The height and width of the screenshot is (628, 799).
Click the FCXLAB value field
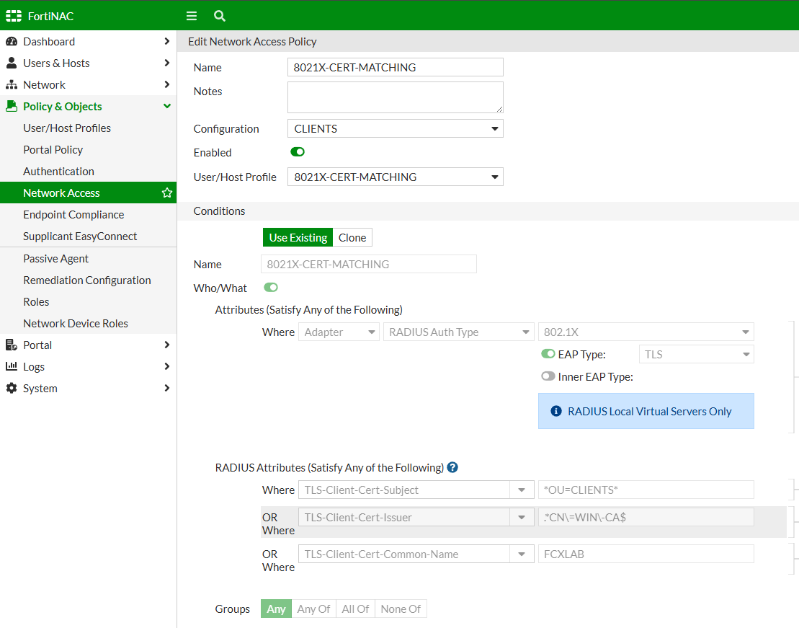646,554
